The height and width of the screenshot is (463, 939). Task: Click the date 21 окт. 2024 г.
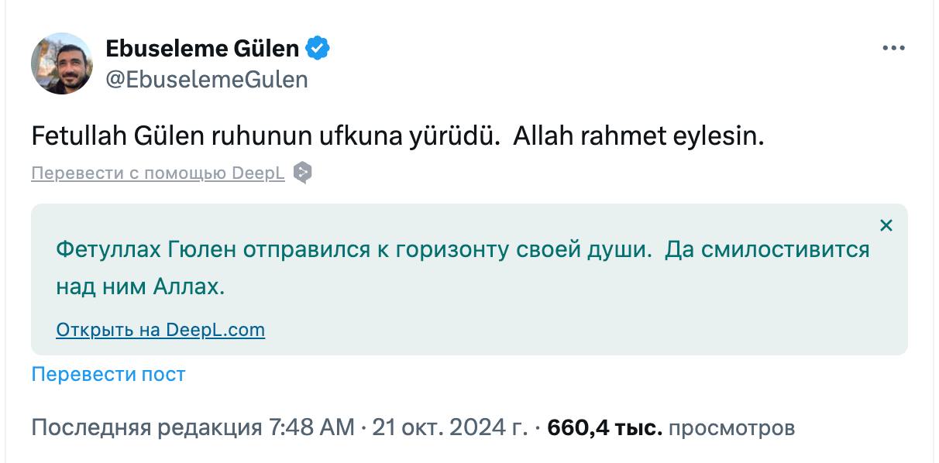click(450, 427)
